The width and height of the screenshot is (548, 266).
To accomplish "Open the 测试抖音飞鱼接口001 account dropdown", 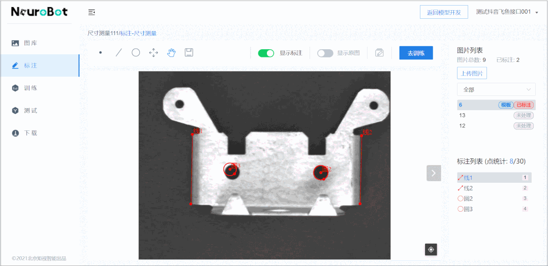I will 507,12.
